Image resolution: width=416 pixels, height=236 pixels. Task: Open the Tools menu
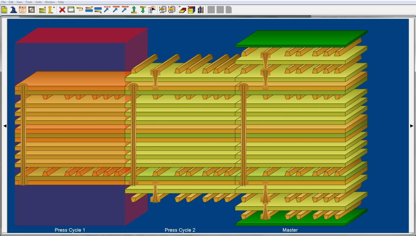coord(29,2)
